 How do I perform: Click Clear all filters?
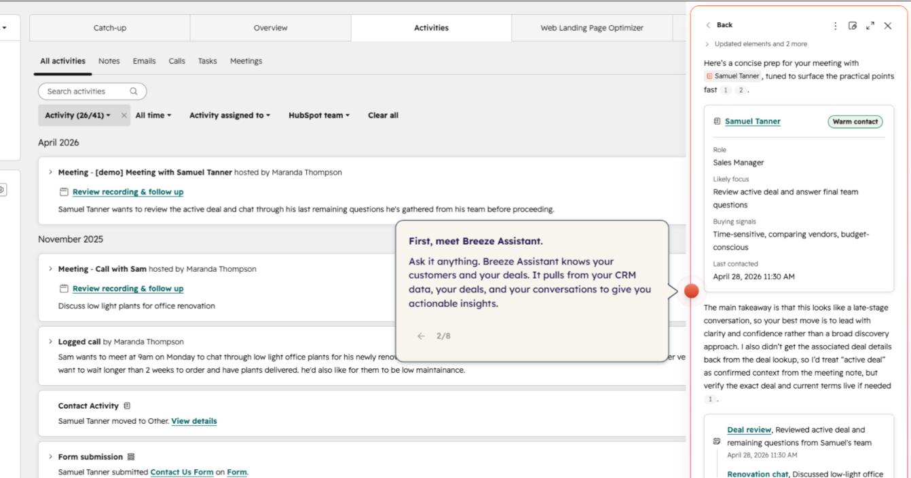[x=383, y=115]
